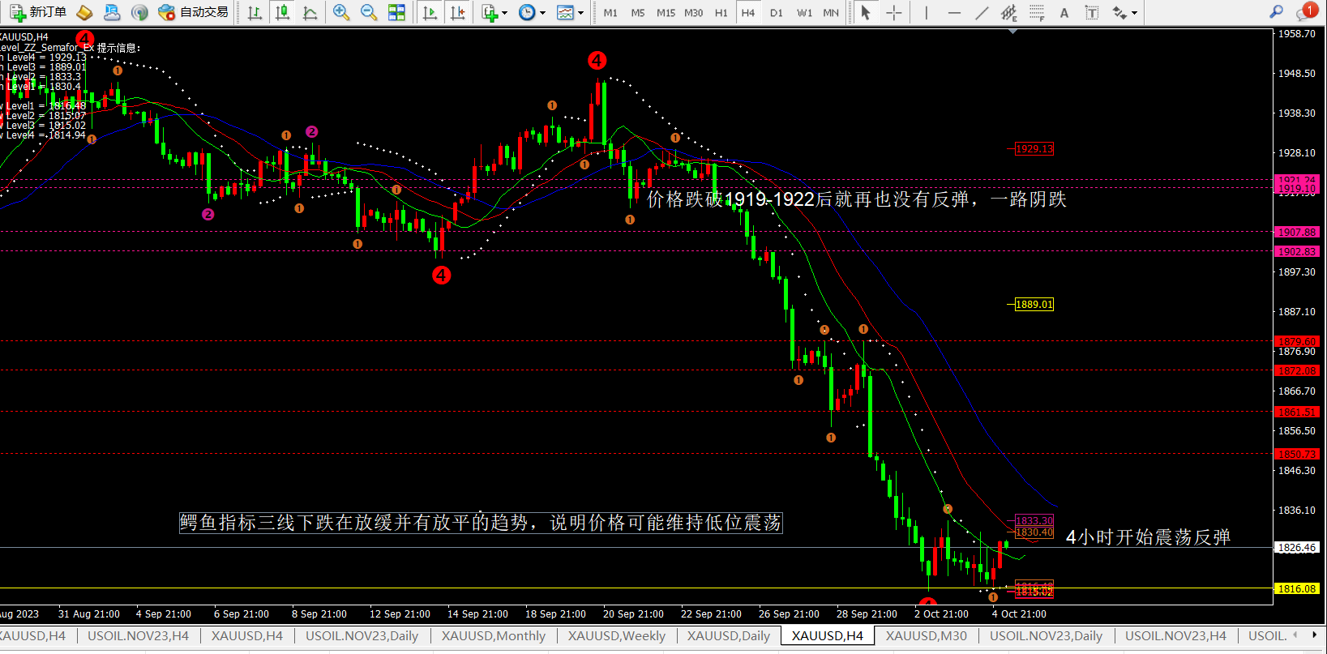1327x654 pixels.
Task: Pick the diagonal trendline tool
Action: click(982, 12)
